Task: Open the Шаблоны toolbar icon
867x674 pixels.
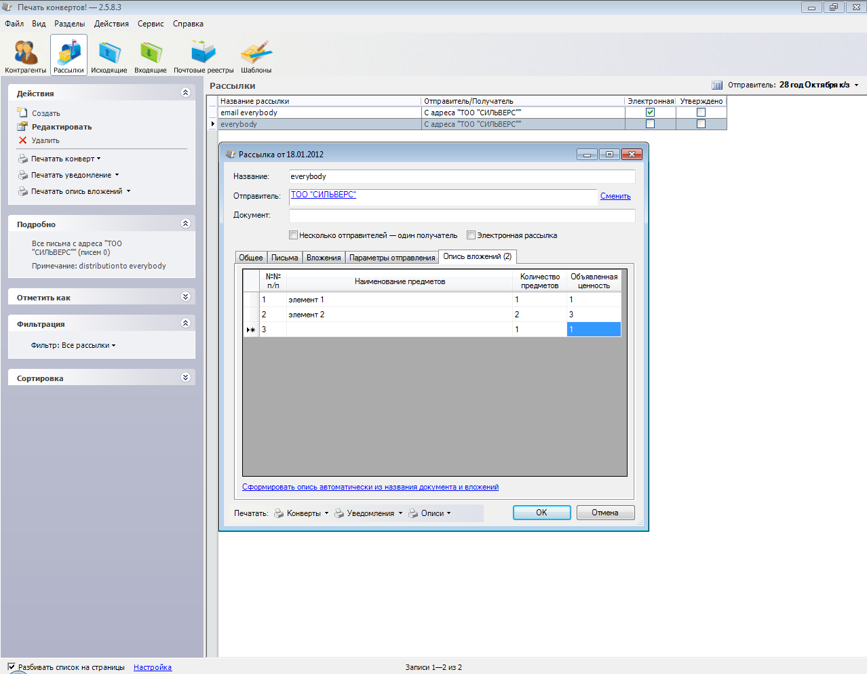Action: [256, 53]
